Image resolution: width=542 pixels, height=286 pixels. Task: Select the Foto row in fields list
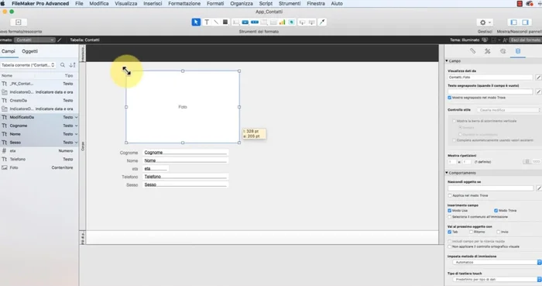point(39,167)
